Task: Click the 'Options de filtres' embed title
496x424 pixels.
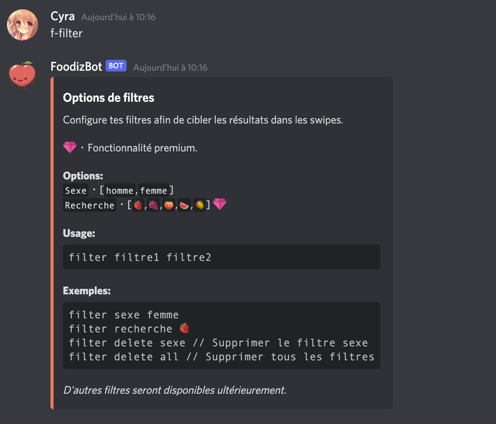Action: (x=109, y=98)
